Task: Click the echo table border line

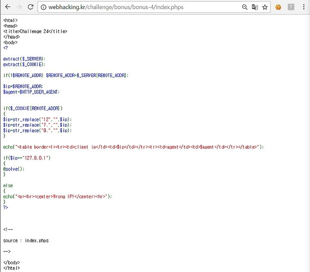Action: click(x=133, y=147)
